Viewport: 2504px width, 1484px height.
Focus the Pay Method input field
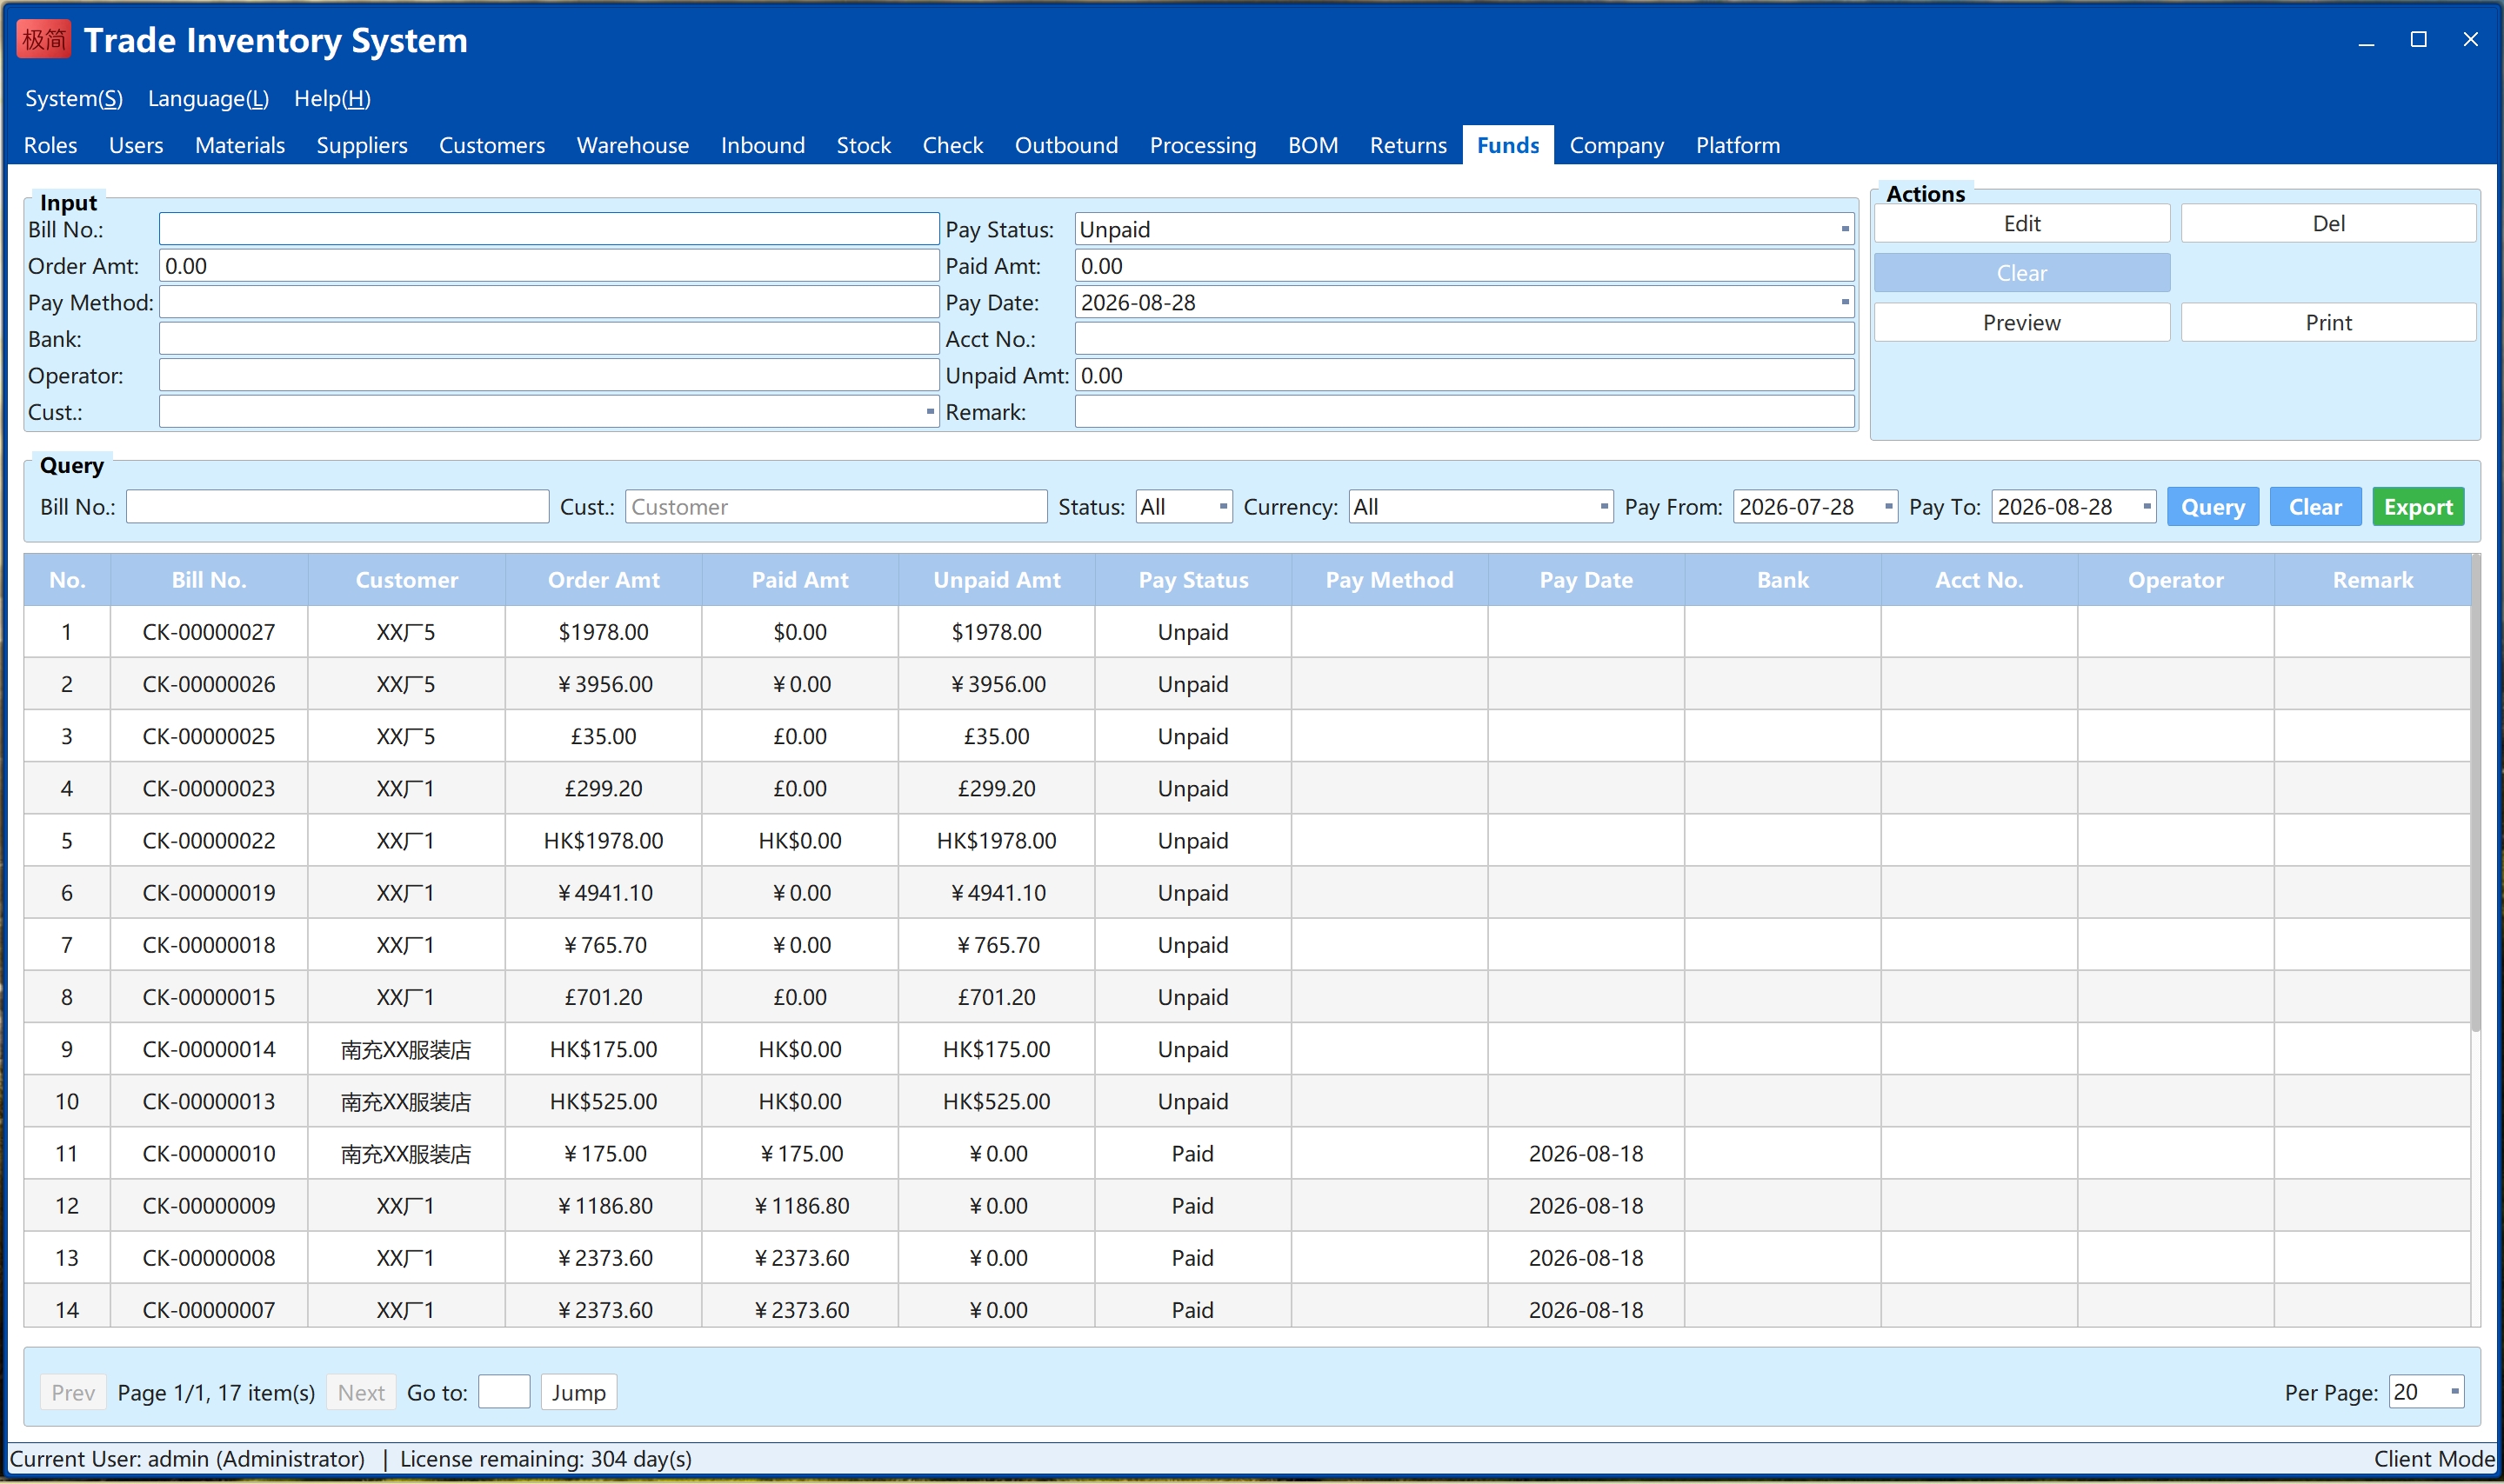point(549,302)
